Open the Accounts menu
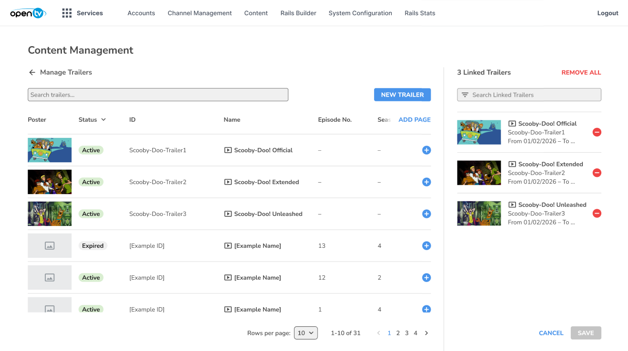628x351 pixels. [141, 13]
